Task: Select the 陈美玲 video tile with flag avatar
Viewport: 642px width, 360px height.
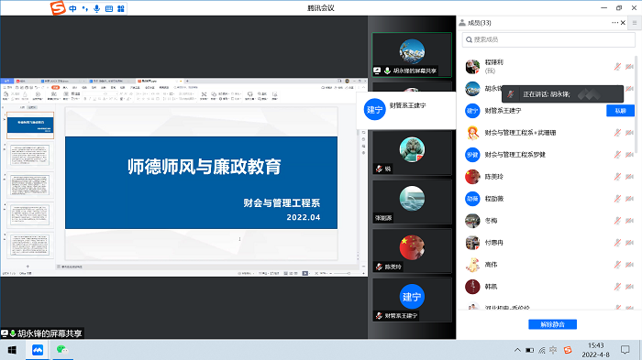Action: click(x=412, y=251)
